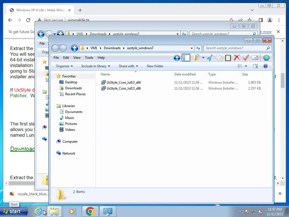Expand Include in library dropdown
Image resolution: width=289 pixels, height=217 pixels.
tap(96, 66)
